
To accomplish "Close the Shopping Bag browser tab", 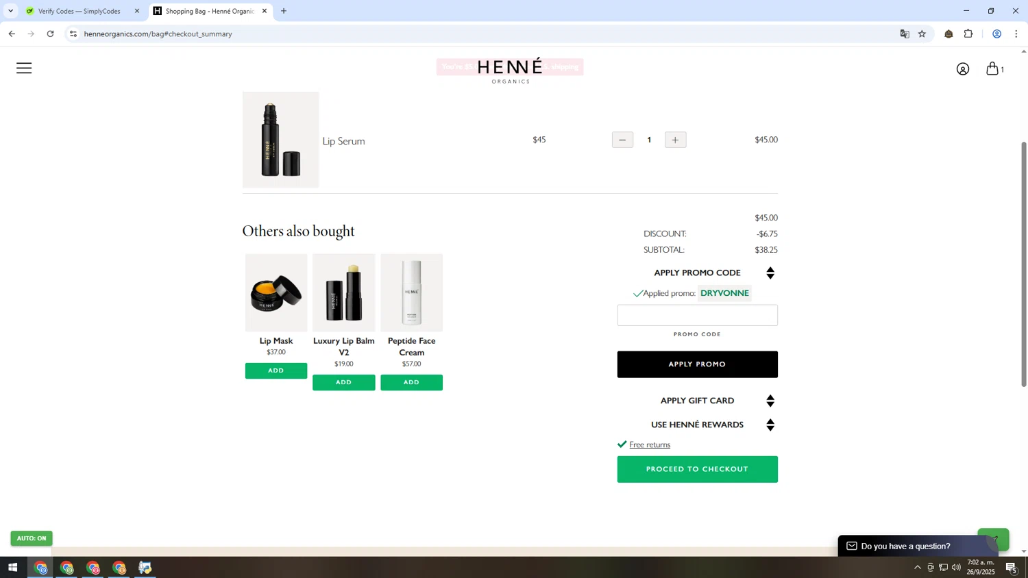I will coord(265,11).
